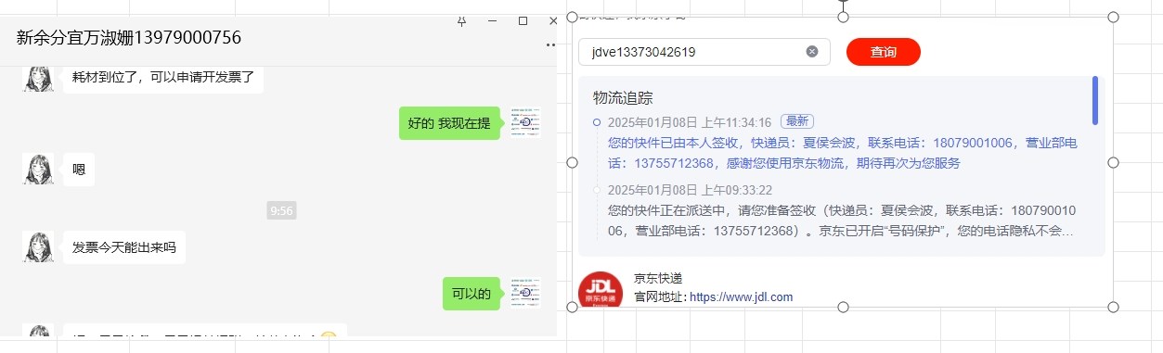Screen dimensions: 1163x353
Task: Click the jdve13373042619 tracking number field
Action: point(704,52)
